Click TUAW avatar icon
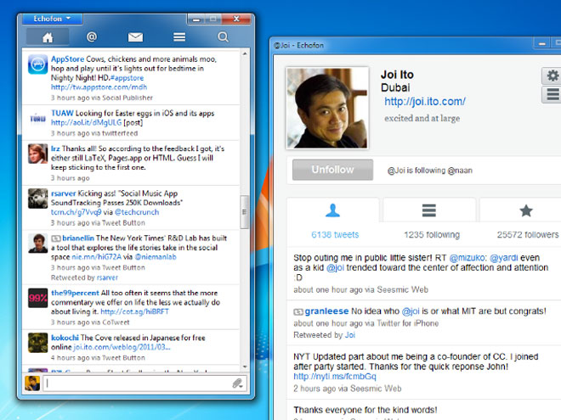The width and height of the screenshot is (561, 420). coord(38,118)
